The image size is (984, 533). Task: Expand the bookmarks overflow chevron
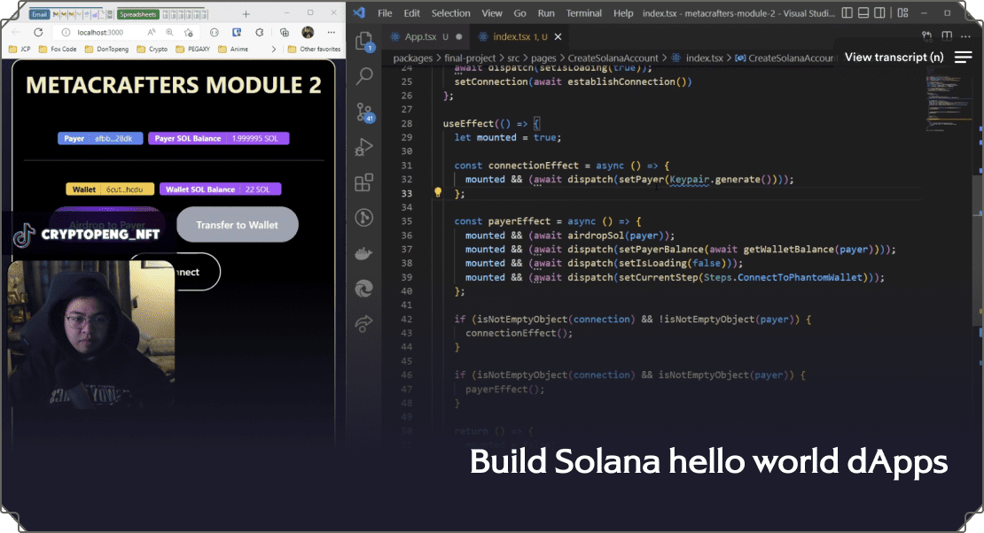point(273,50)
